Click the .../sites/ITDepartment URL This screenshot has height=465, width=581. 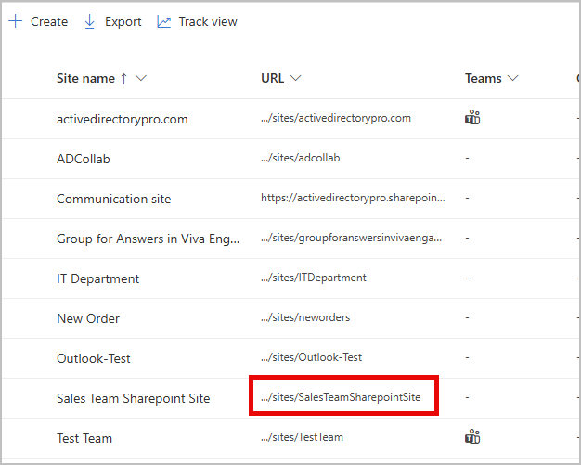(314, 278)
